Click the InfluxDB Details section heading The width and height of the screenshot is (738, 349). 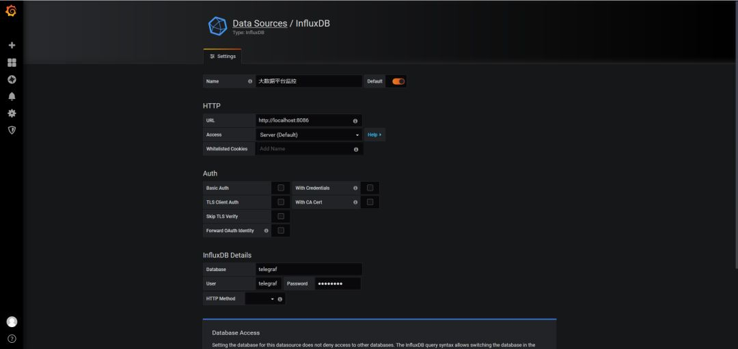tap(228, 255)
